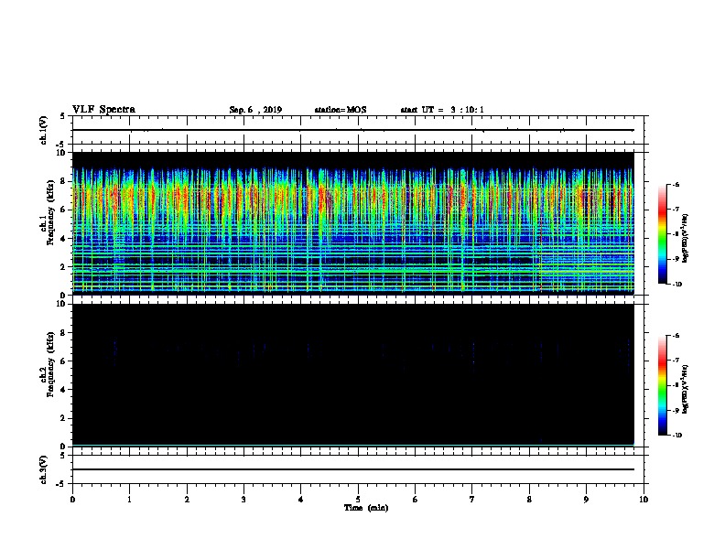Click the ch.1 voltage waveform trace
This screenshot has width=725, height=560.
pyautogui.click(x=353, y=130)
